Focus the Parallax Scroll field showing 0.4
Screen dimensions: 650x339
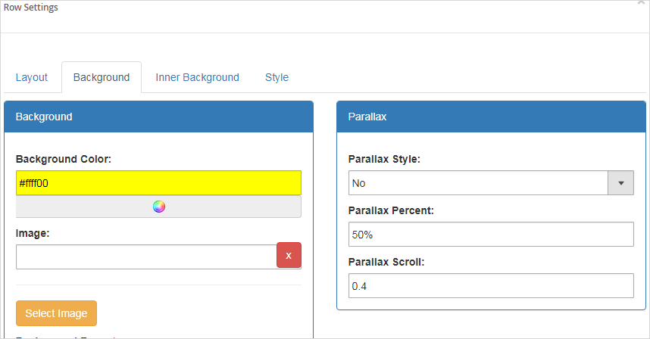point(490,286)
